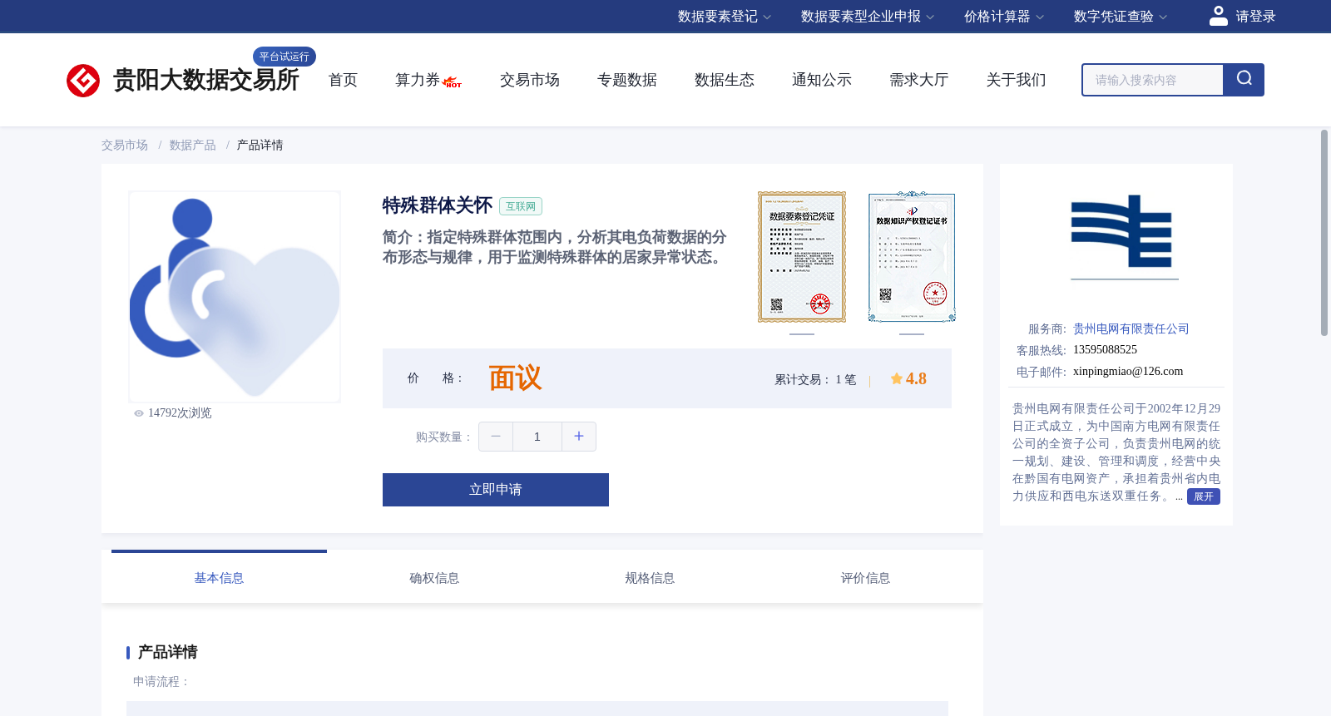Switch to the 确权信息 tab

coord(434,578)
